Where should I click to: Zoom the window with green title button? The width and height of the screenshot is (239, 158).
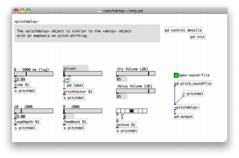click(28, 10)
